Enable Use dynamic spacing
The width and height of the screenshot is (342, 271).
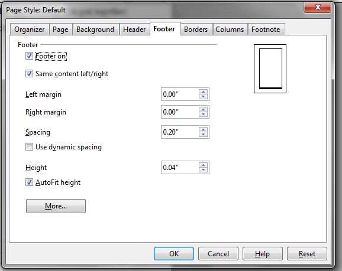point(29,146)
